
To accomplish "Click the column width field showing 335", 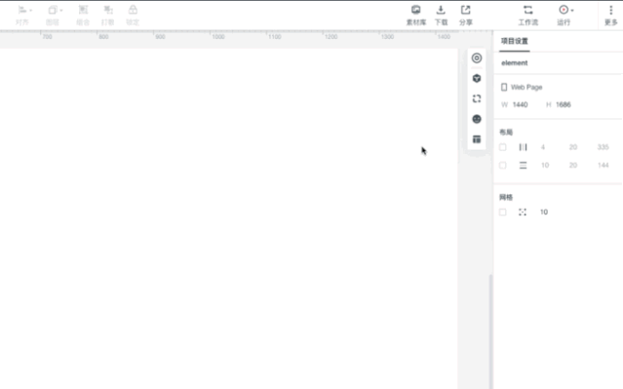I will (x=604, y=147).
